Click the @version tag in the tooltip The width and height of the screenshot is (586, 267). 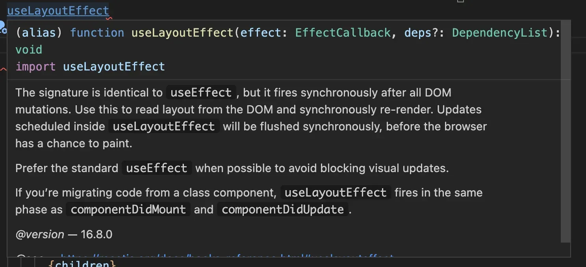click(x=40, y=235)
